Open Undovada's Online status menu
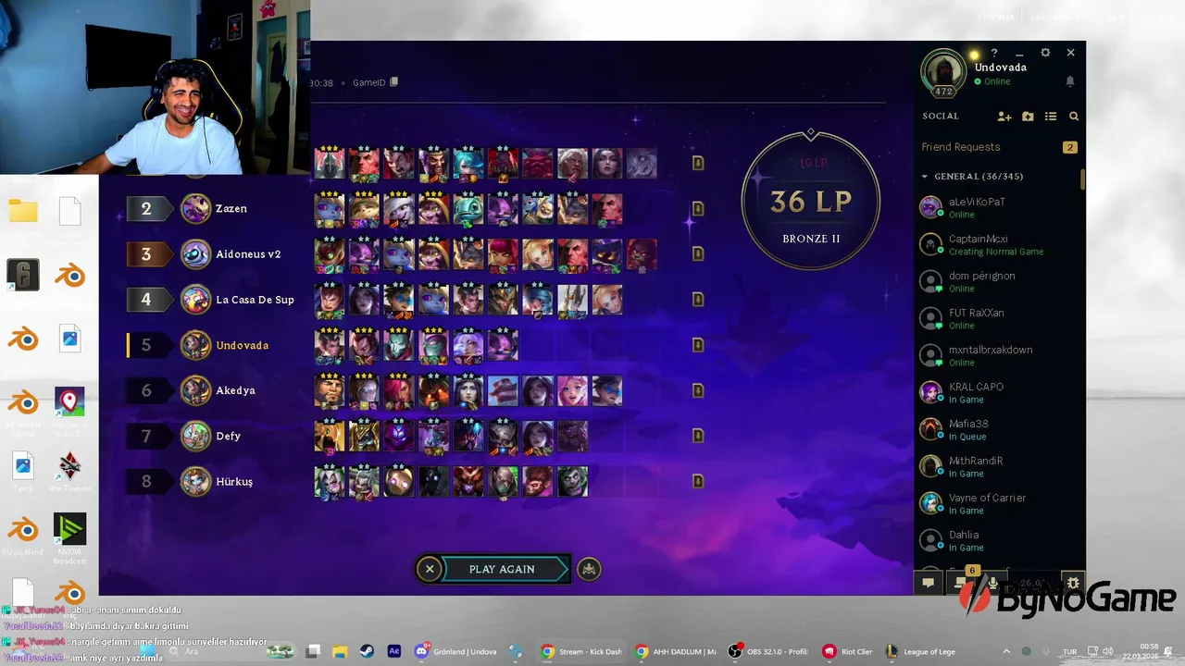The height and width of the screenshot is (666, 1185). coord(992,81)
